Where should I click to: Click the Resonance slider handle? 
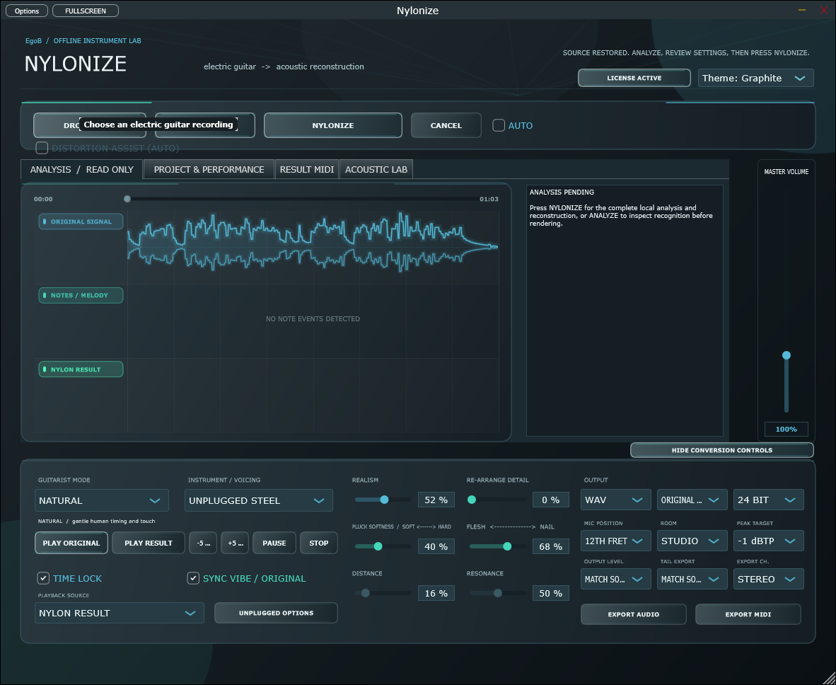click(x=497, y=593)
